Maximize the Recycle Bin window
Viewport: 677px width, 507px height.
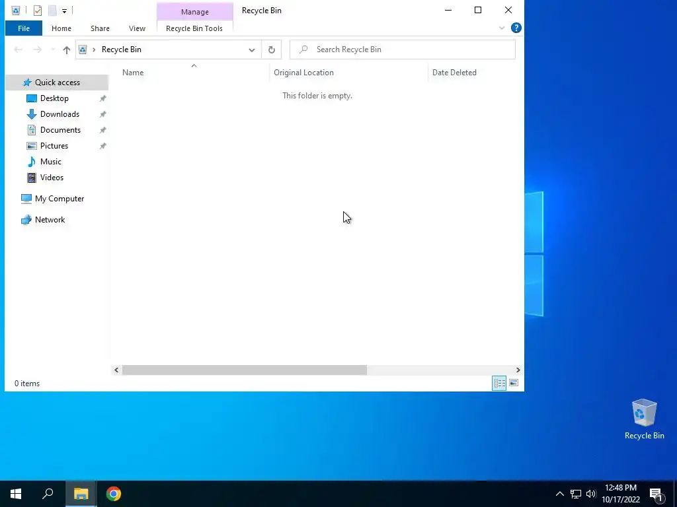coord(478,11)
